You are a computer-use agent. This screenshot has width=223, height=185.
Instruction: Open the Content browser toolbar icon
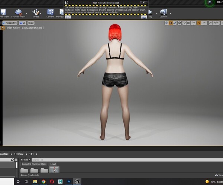coord(50,13)
